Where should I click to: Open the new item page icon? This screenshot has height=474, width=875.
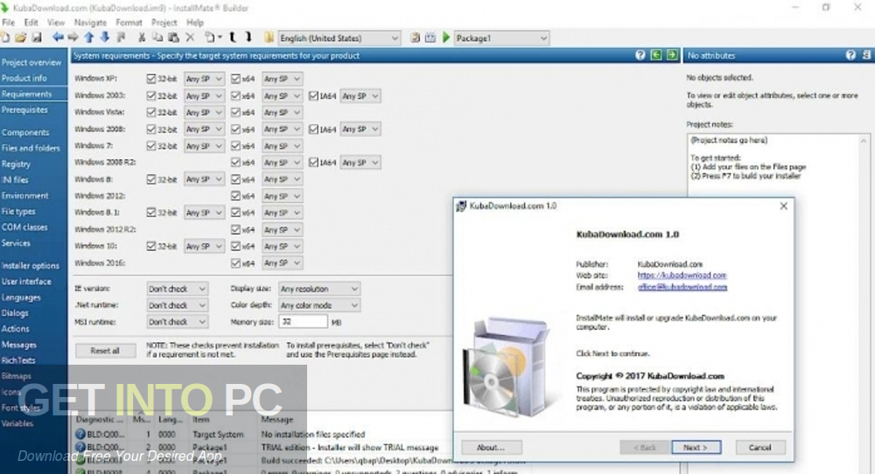click(210, 38)
